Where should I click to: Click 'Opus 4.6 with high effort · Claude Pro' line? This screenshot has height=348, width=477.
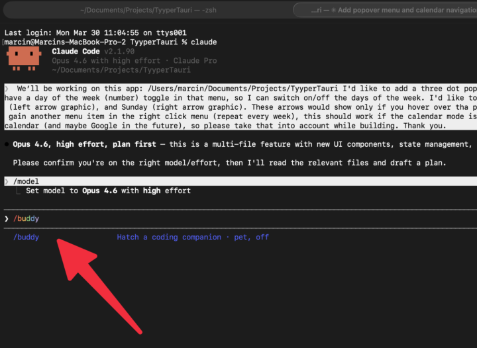[134, 61]
